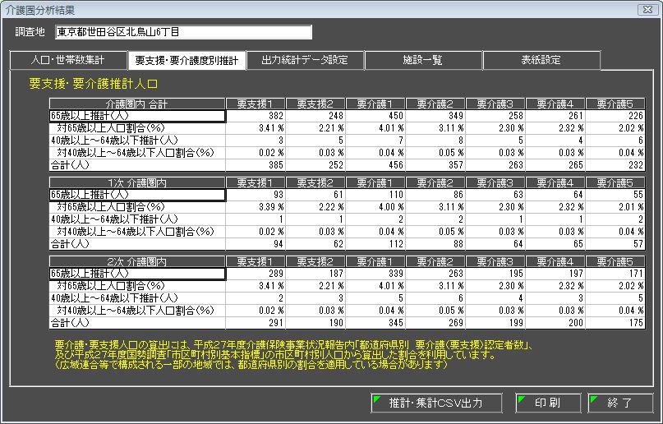Select 65歳以上推計 row in 1次 介護圏内 table
Image resolution: width=663 pixels, height=424 pixels.
[x=136, y=195]
